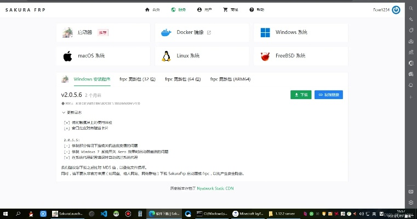Collapse the changelog section chevron
The height and width of the screenshot is (219, 417).
coord(64,112)
